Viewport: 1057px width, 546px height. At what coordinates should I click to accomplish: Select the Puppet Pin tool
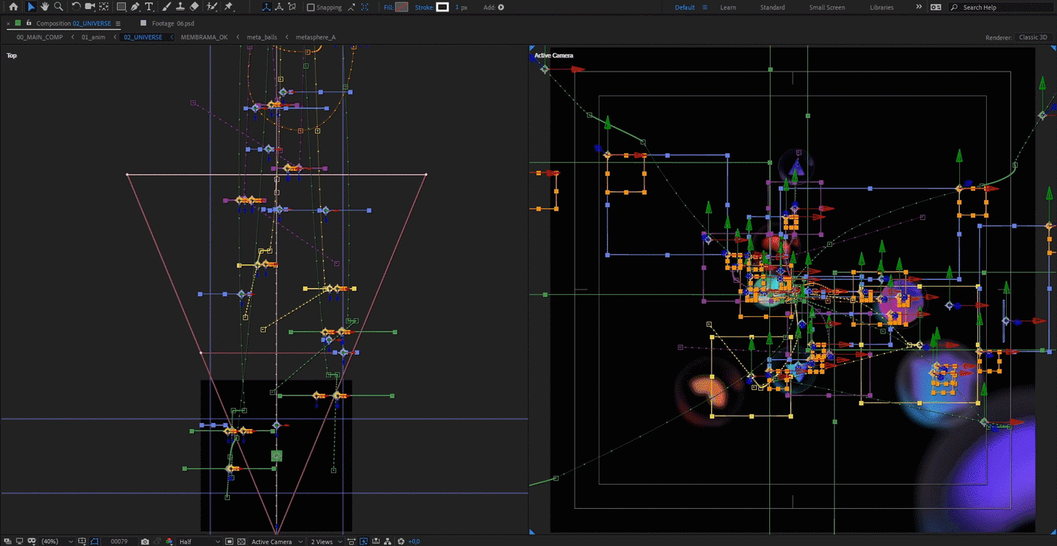(x=228, y=7)
